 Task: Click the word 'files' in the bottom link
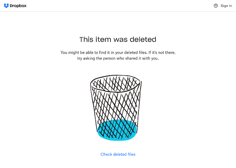point(131,154)
